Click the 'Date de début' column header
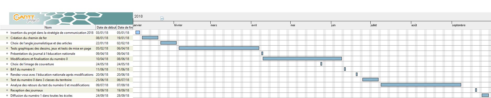Viewport: 491px width, 98px height. click(x=106, y=27)
